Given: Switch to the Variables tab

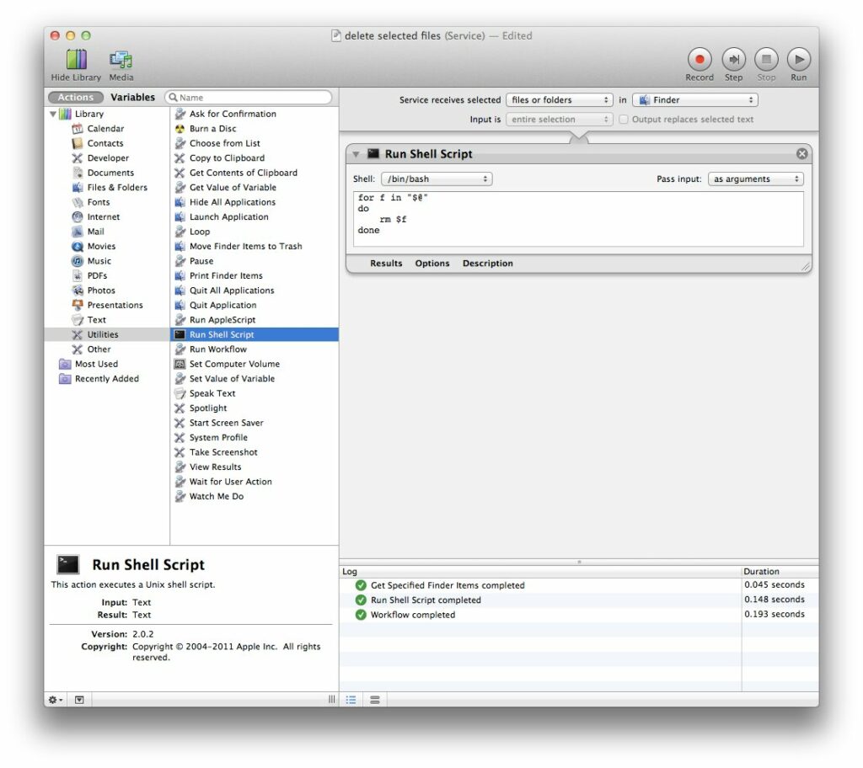Looking at the screenshot, I should tap(132, 97).
